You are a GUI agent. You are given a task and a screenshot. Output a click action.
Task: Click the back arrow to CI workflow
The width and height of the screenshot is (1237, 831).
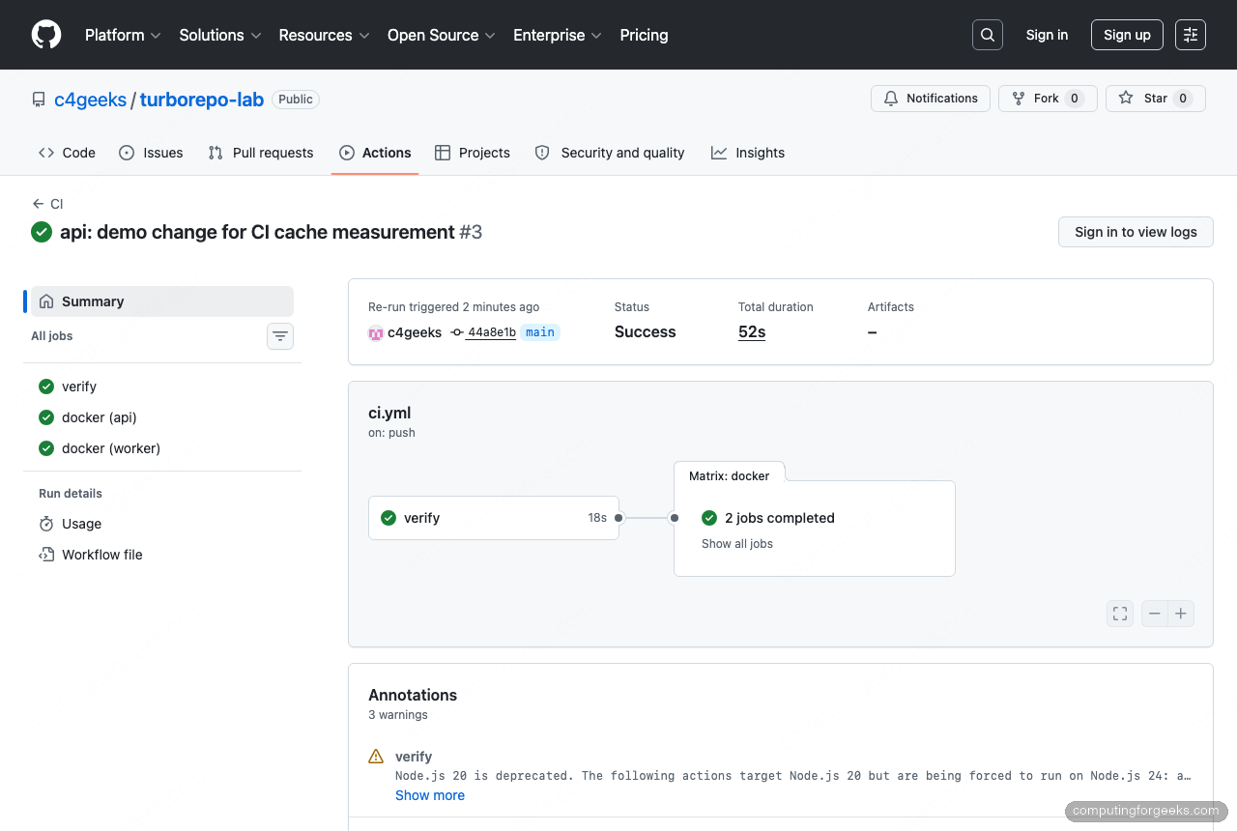coord(38,204)
